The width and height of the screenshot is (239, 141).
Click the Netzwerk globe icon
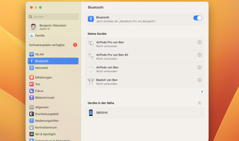coord(32,68)
